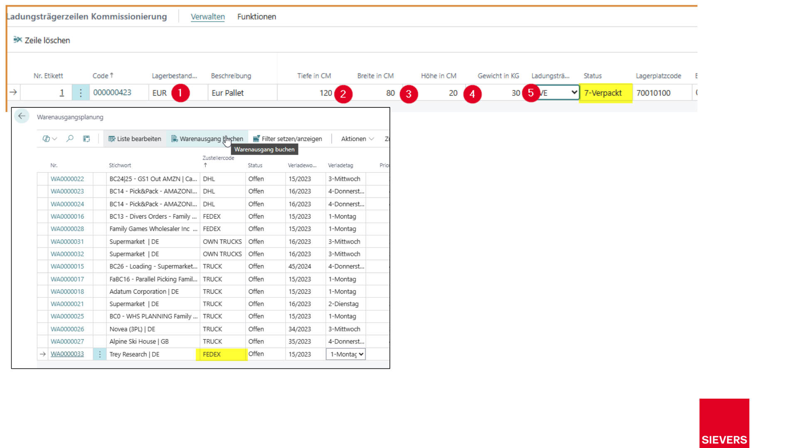The image size is (798, 448).
Task: Click Verladetag 2-Dienstag cell
Action: 345,304
